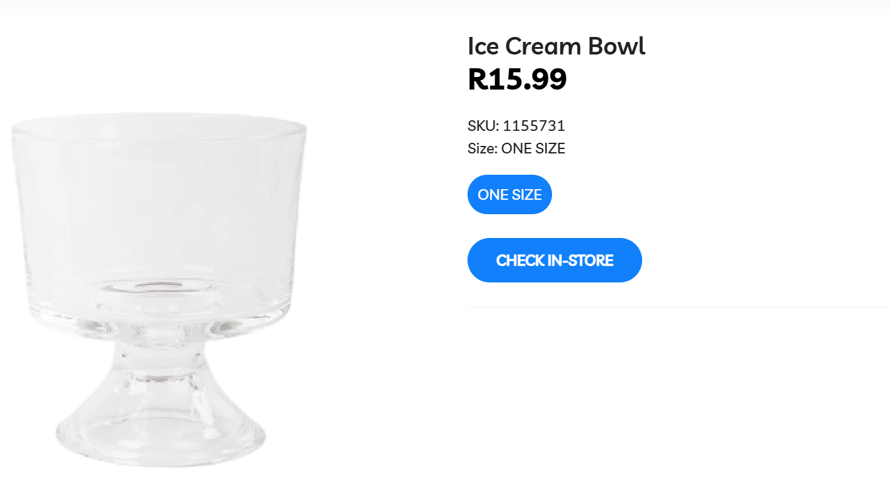This screenshot has width=890, height=501.
Task: Click the SKU label prefix text
Action: [483, 126]
